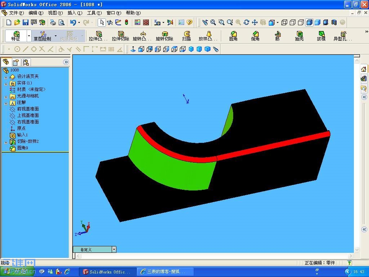Open the 编辑(E) menu
The height and width of the screenshot is (277, 369).
pos(36,13)
